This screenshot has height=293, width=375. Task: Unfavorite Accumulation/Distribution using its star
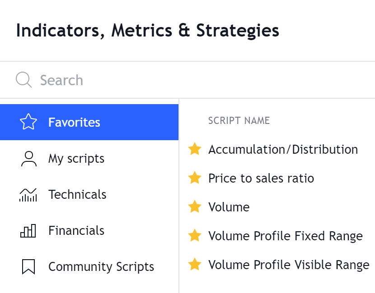195,149
